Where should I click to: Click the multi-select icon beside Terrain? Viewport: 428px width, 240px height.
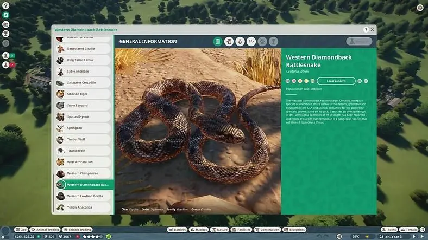pos(423,230)
